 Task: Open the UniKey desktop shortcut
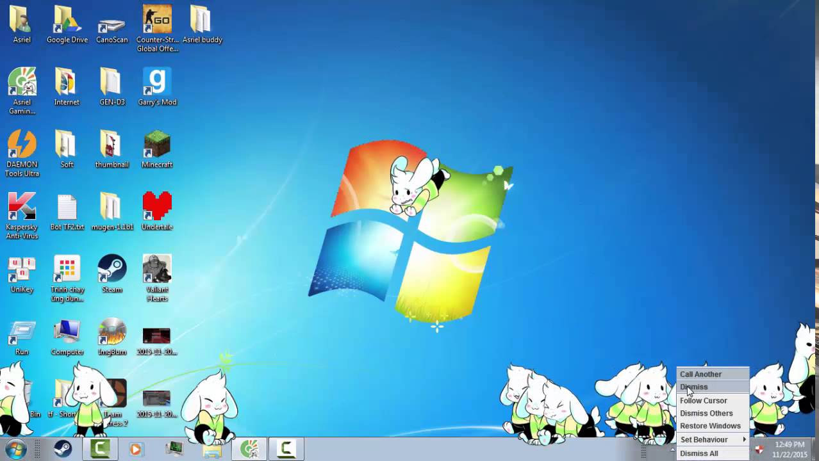point(22,274)
